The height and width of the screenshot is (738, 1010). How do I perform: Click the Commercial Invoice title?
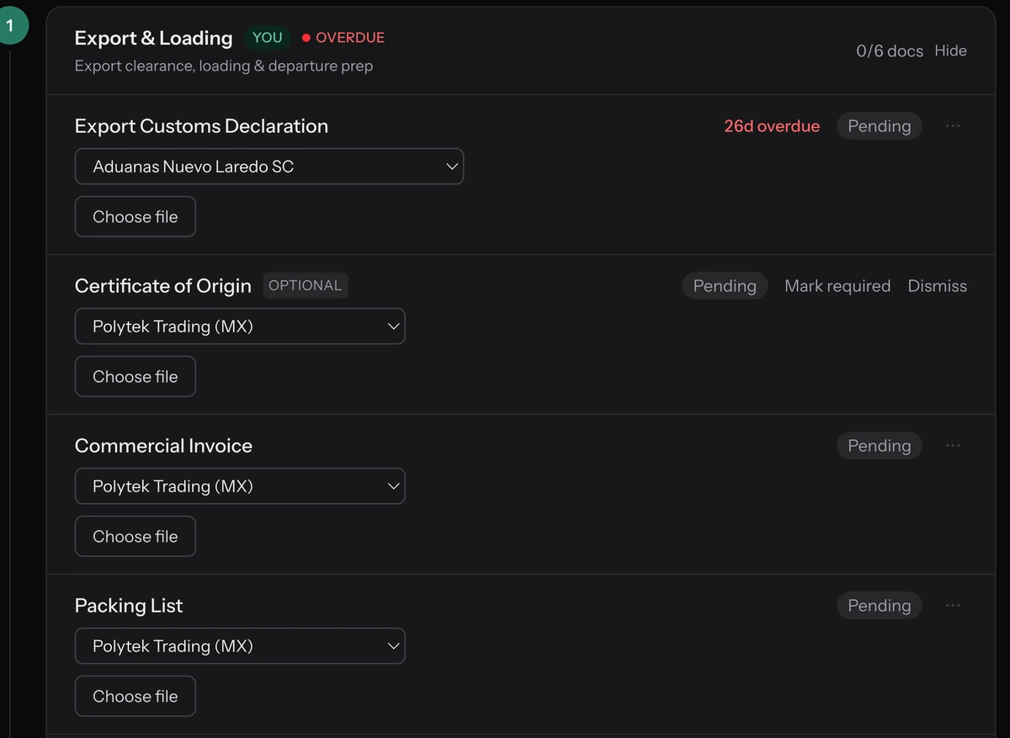(x=163, y=446)
